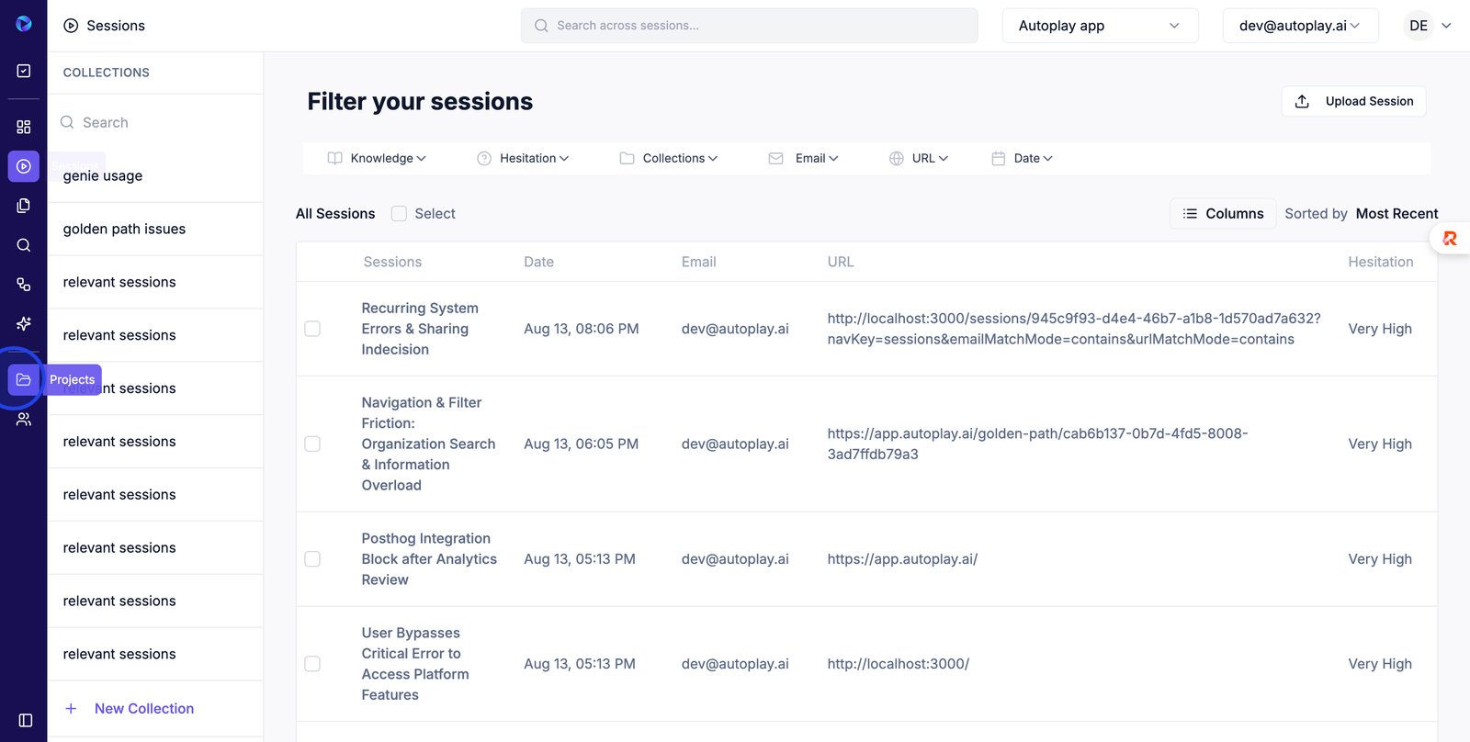Click the Upload Session button
The image size is (1470, 742).
(1353, 101)
